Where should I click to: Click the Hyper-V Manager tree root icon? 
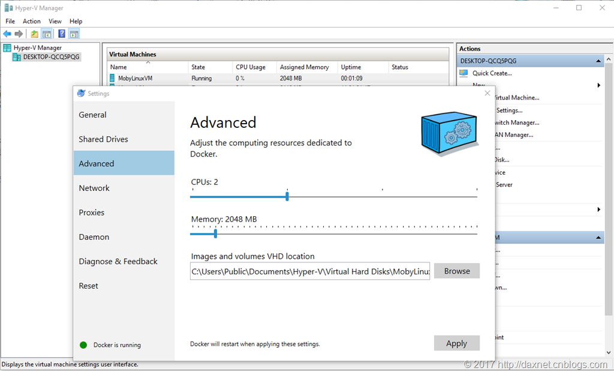coord(7,48)
